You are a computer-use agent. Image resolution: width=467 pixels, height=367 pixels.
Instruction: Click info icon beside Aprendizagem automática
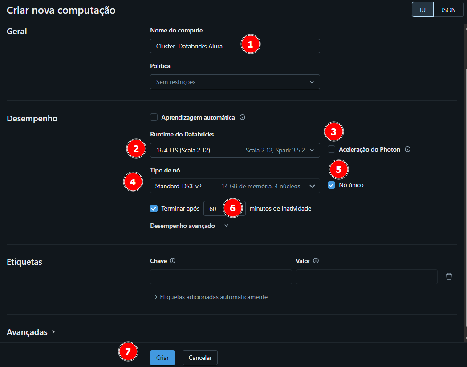[x=243, y=117]
